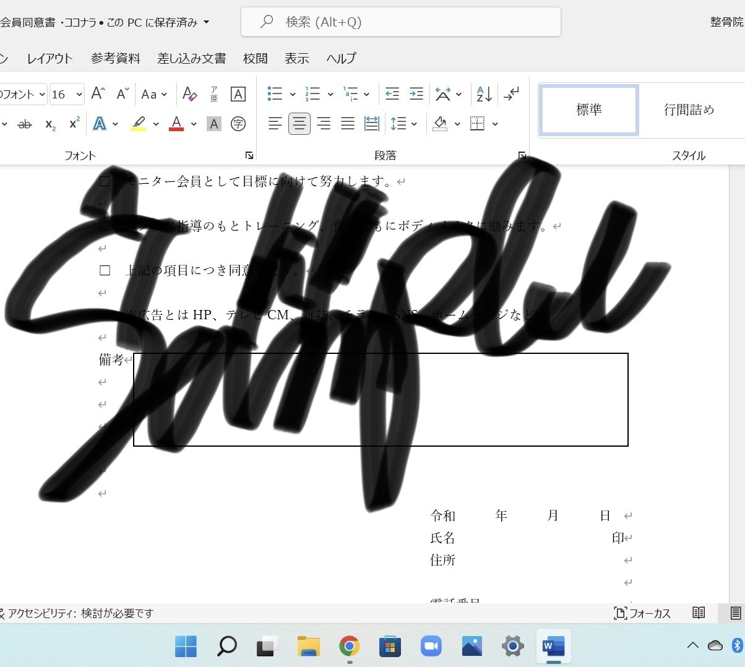Apply character border button
The height and width of the screenshot is (667, 745).
tap(238, 94)
